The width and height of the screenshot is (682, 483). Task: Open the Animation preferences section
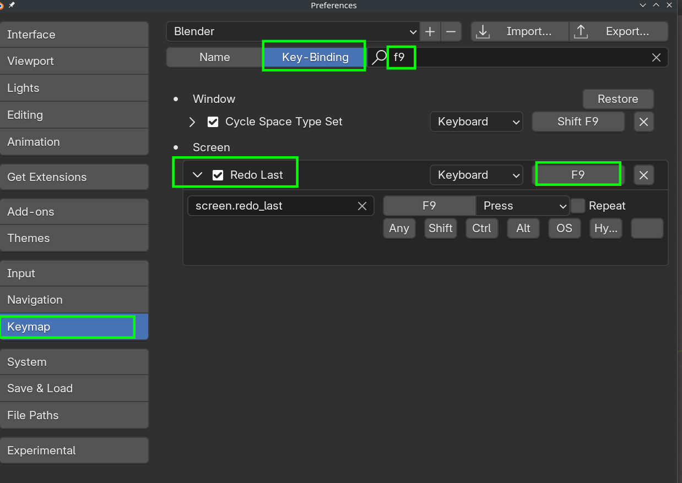74,142
